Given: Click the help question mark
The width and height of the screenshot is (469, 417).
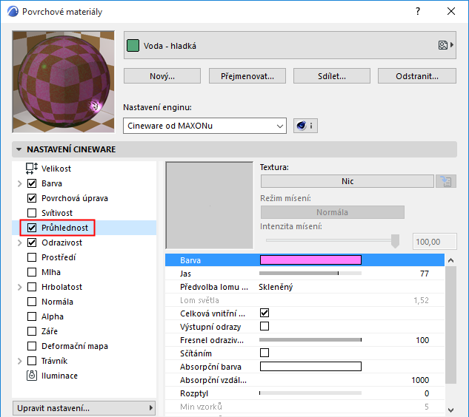Looking at the screenshot, I should (x=418, y=11).
